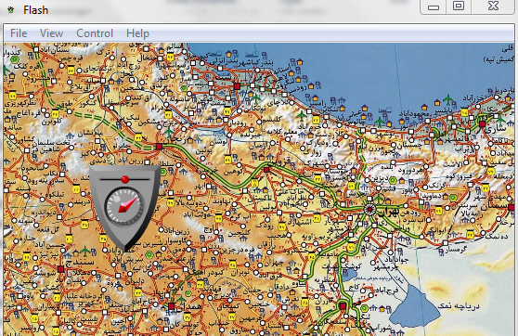This screenshot has height=336, width=518.
Task: Open the Help menu
Action: 137,33
